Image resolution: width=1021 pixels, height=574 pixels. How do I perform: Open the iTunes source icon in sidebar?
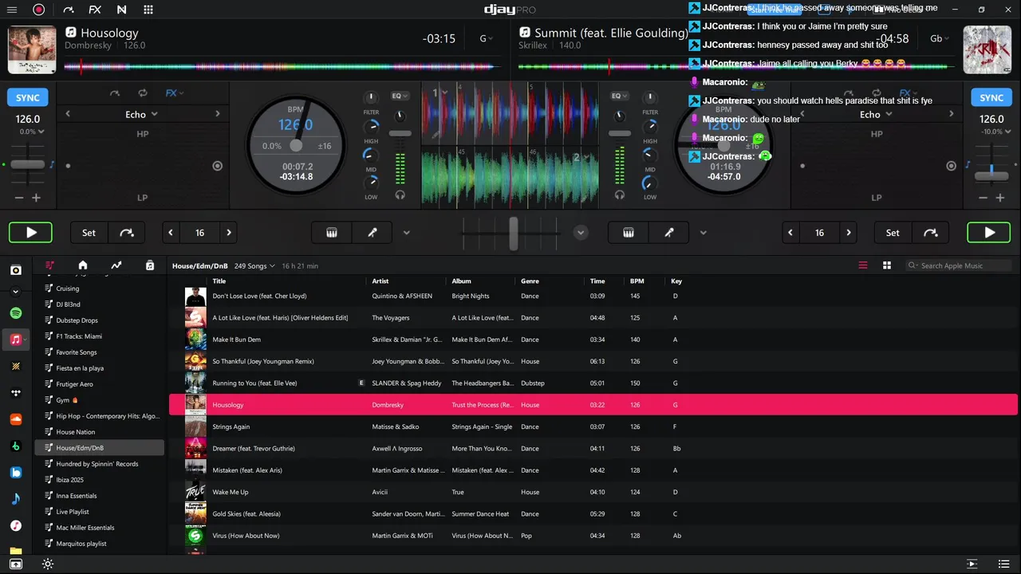15,525
